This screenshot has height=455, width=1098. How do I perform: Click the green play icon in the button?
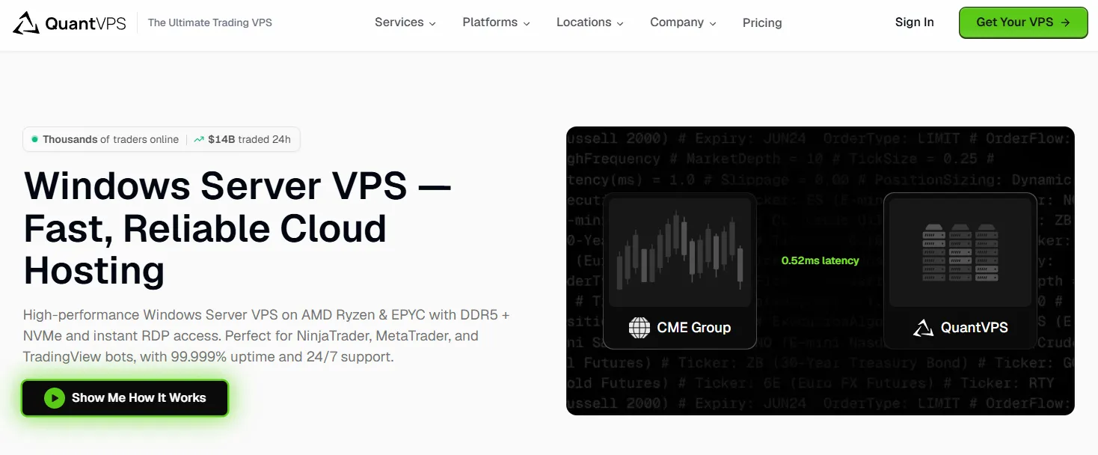(55, 398)
